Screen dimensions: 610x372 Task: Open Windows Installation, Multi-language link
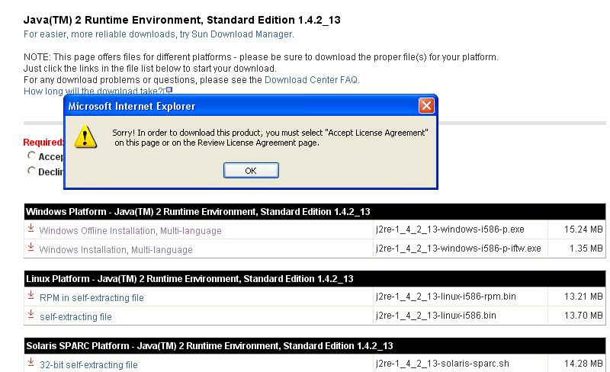(x=115, y=249)
